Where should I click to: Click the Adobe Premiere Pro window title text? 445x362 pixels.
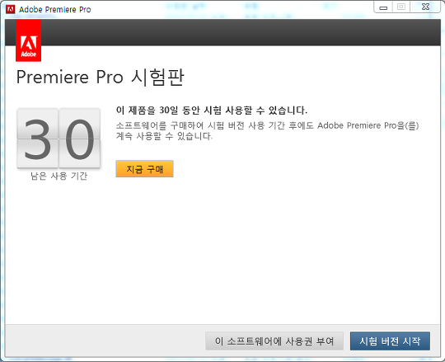[54, 10]
